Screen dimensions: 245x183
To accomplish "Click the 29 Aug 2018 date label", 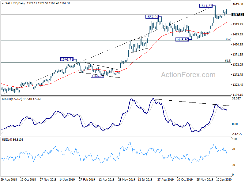I will tap(9, 179).
